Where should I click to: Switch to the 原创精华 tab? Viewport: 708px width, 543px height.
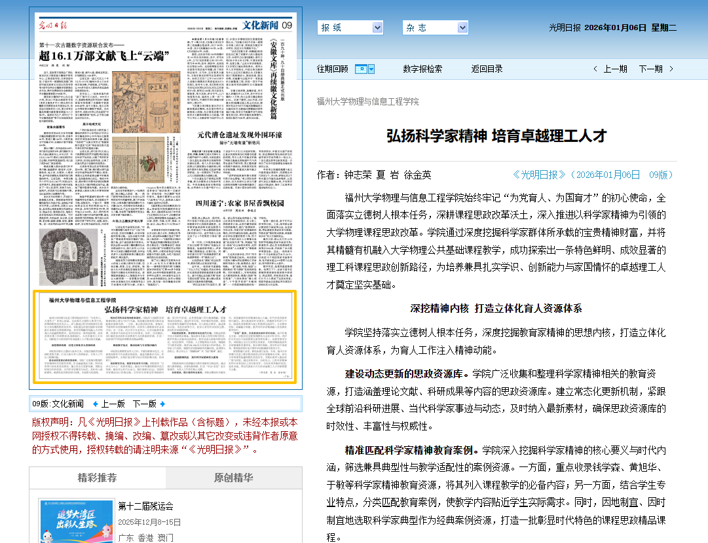234,478
